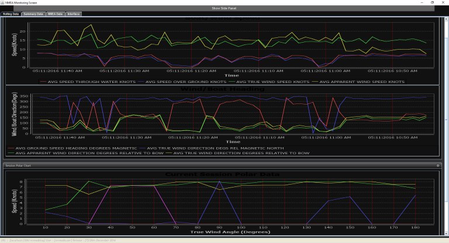449x243 pixels.
Task: Click the round button on Session Polar Chart header
Action: (x=438, y=165)
